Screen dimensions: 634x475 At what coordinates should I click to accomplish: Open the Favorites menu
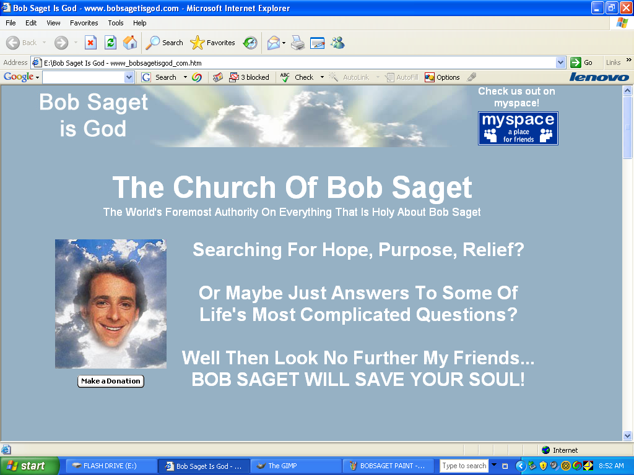point(84,23)
